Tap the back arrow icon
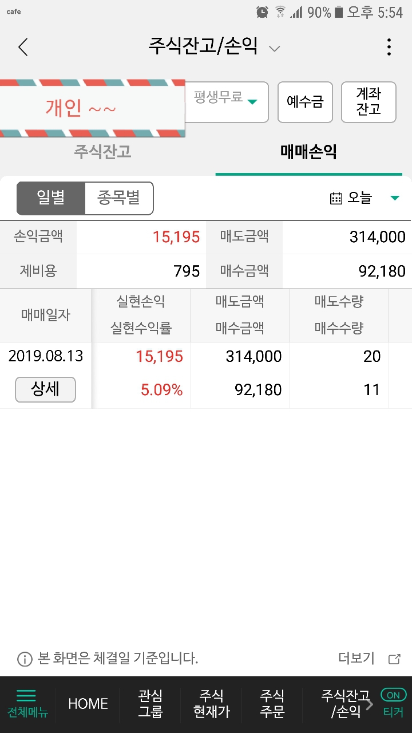Screen dimensions: 412x733 (23, 47)
